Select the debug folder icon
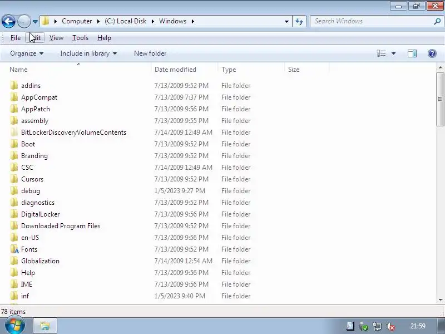Viewport: 445px width, 334px height. coord(14,191)
